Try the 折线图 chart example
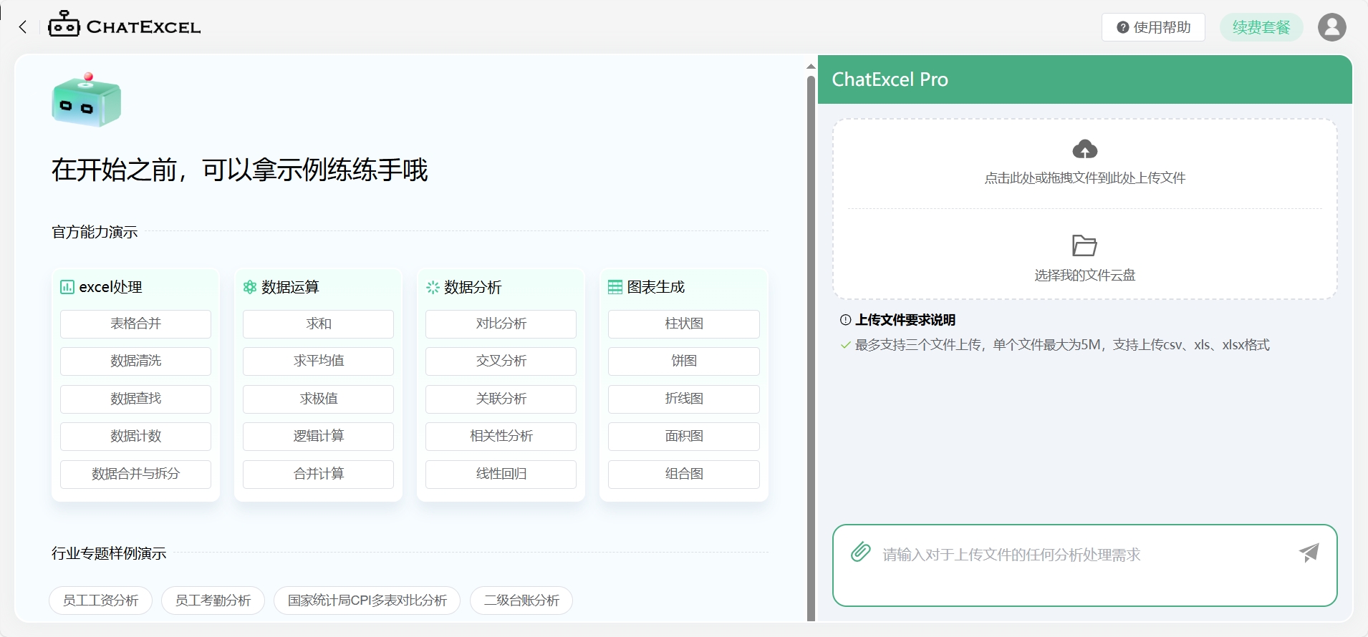The width and height of the screenshot is (1368, 637). click(683, 399)
